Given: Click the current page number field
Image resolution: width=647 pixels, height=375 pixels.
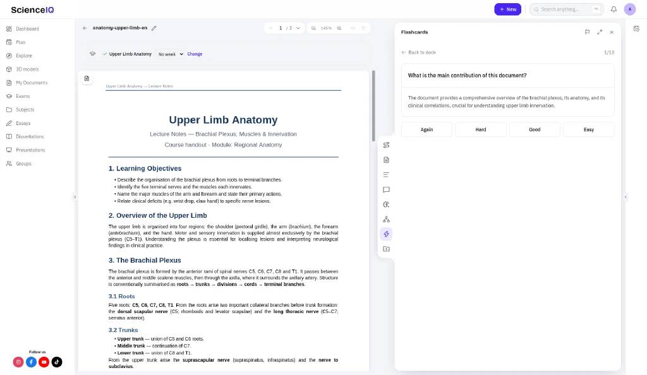Looking at the screenshot, I should pos(281,28).
